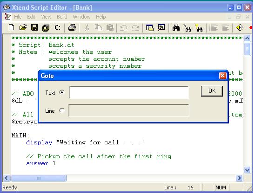Image resolution: width=255 pixels, height=194 pixels.
Task: Click the Line : 16 status bar indicator
Action: (x=182, y=188)
